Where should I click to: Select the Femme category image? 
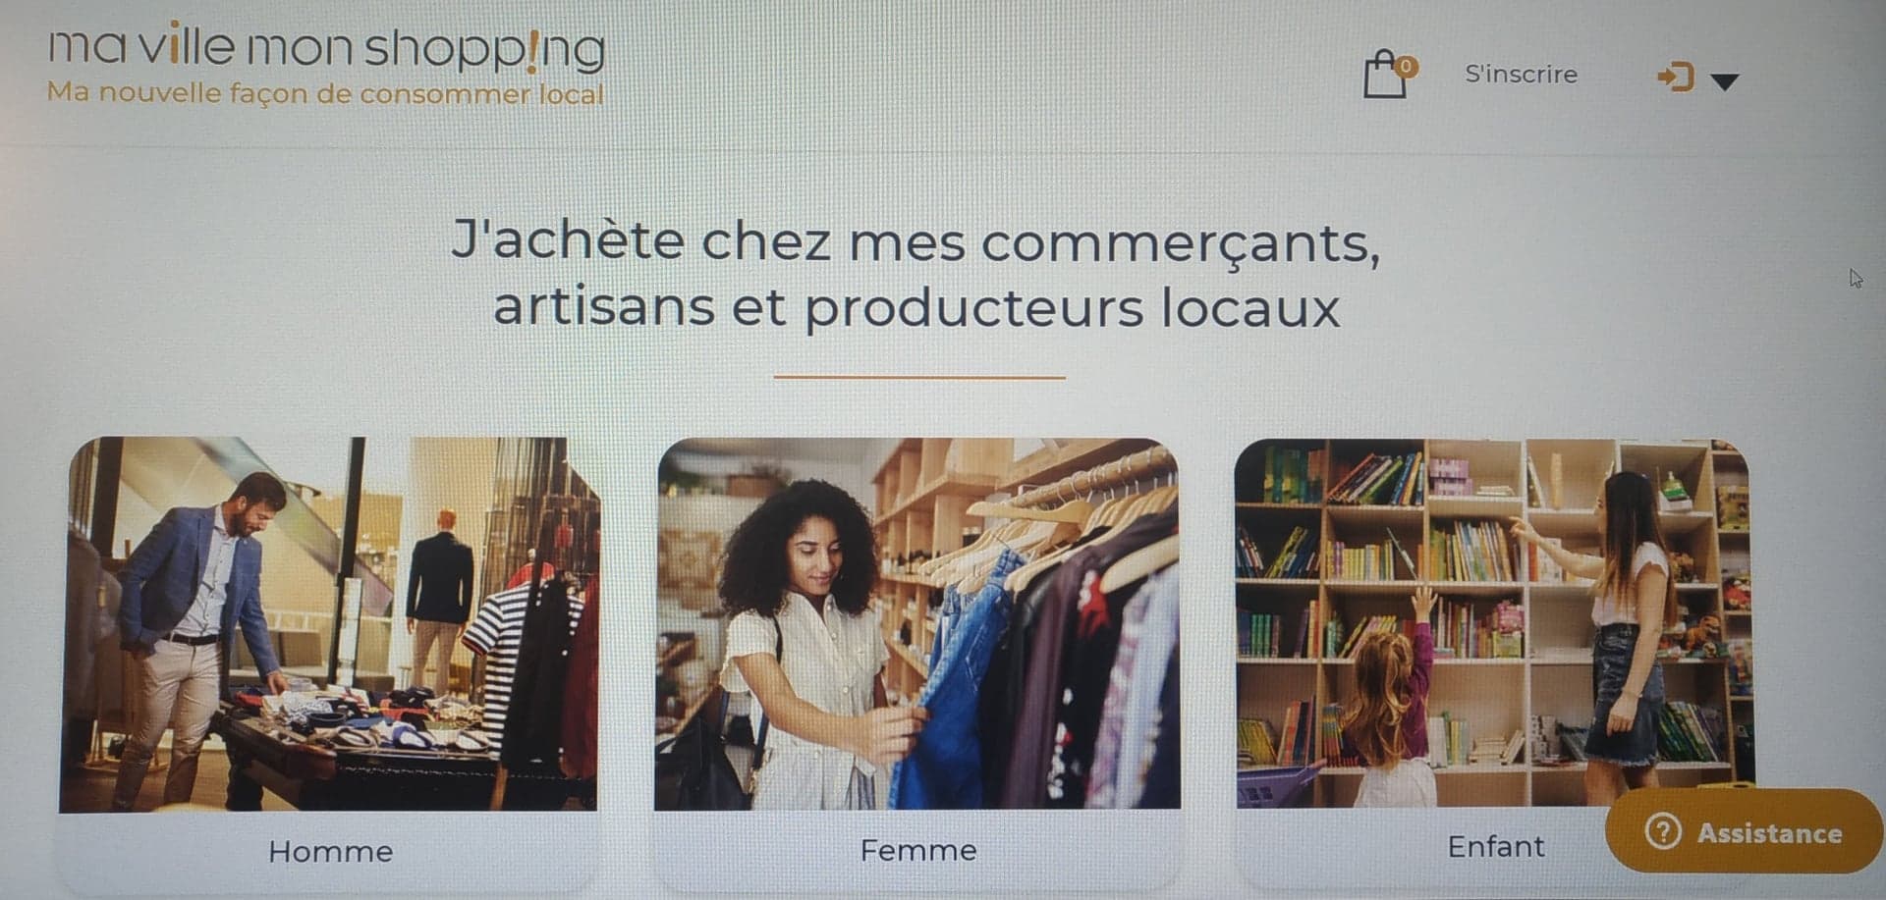coord(917,624)
